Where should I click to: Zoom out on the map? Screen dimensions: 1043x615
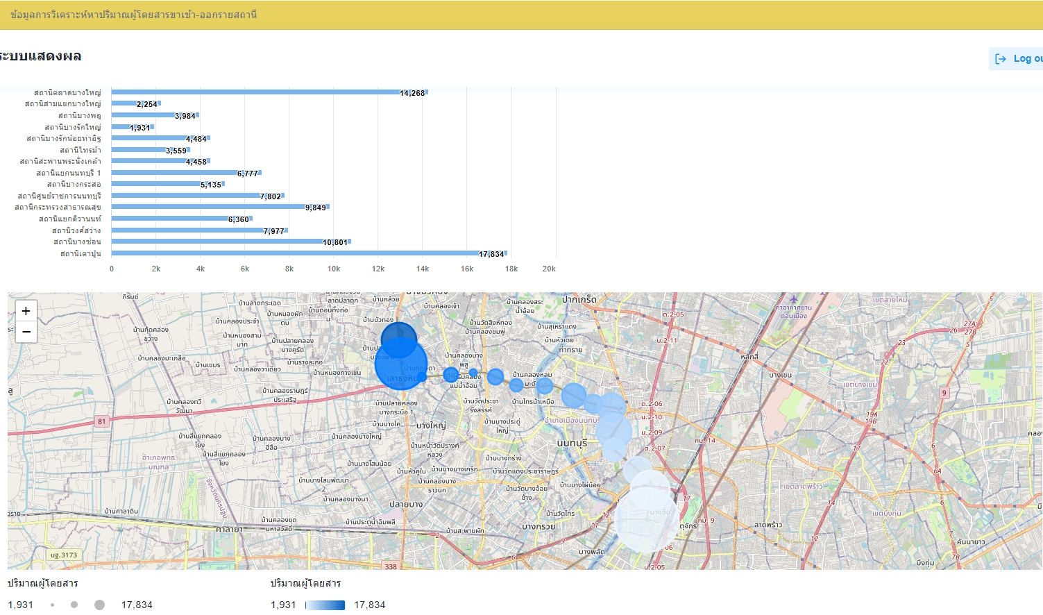(x=26, y=332)
